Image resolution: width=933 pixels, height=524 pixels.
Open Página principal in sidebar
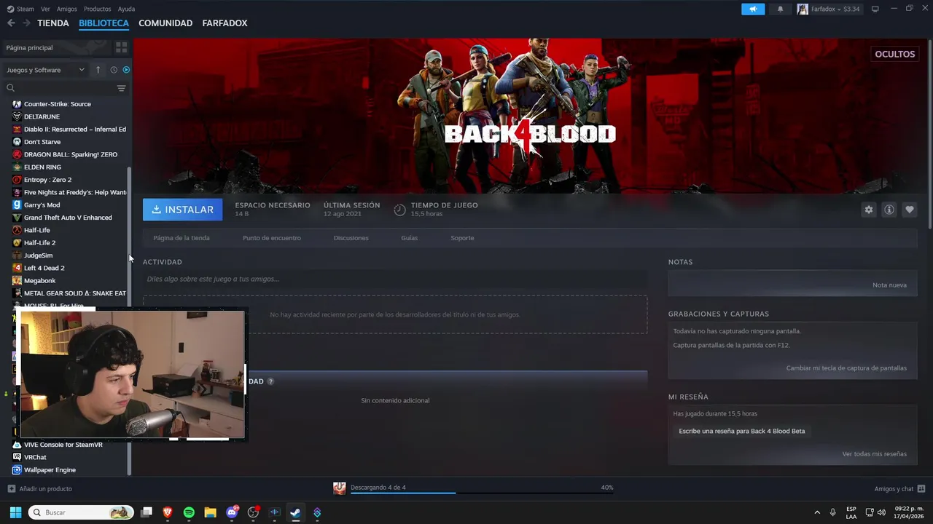pos(29,47)
